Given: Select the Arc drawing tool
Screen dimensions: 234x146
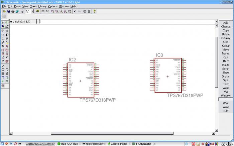Looking at the screenshot, I should point(7,70).
